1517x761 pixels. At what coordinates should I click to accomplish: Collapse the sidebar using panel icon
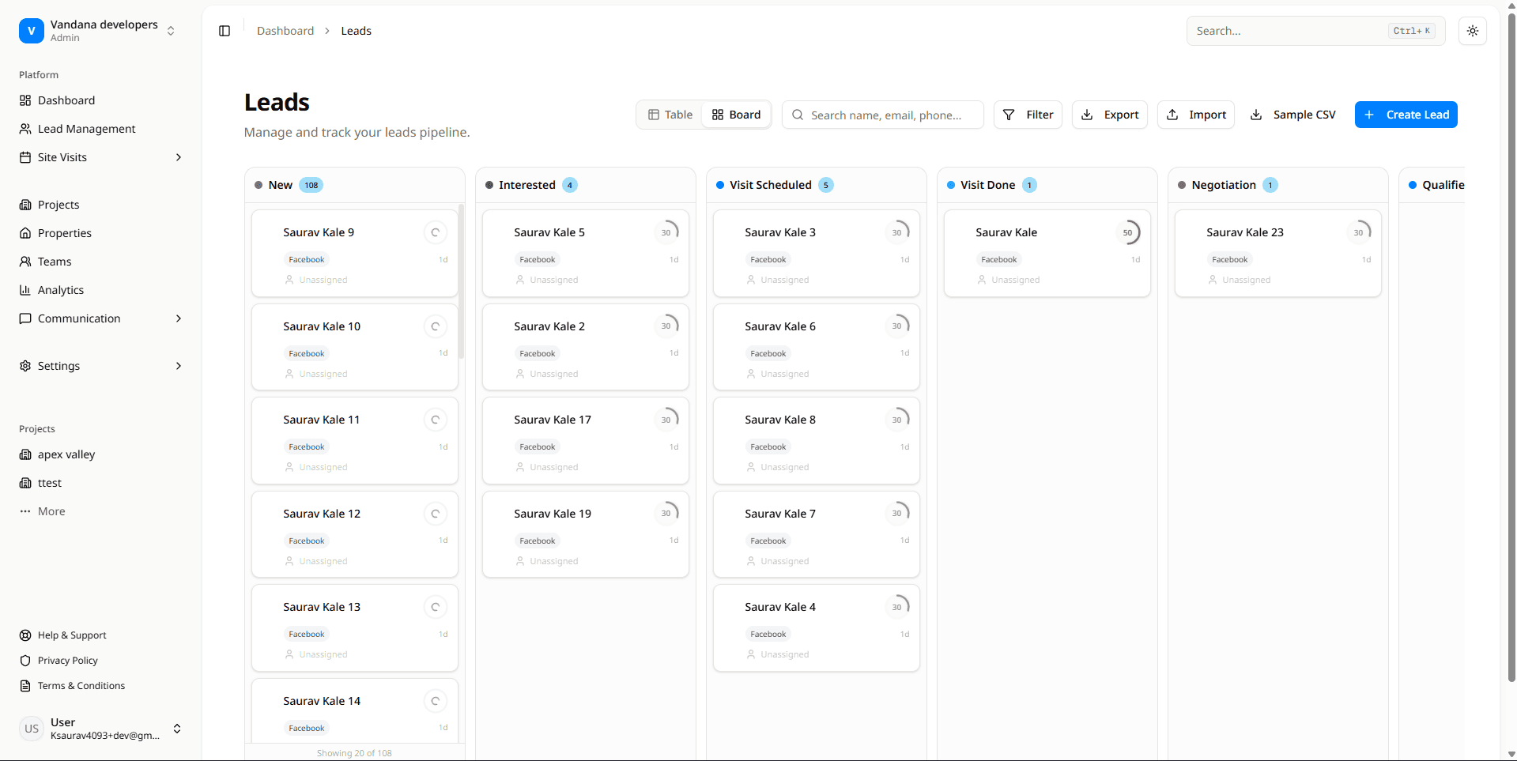click(224, 31)
